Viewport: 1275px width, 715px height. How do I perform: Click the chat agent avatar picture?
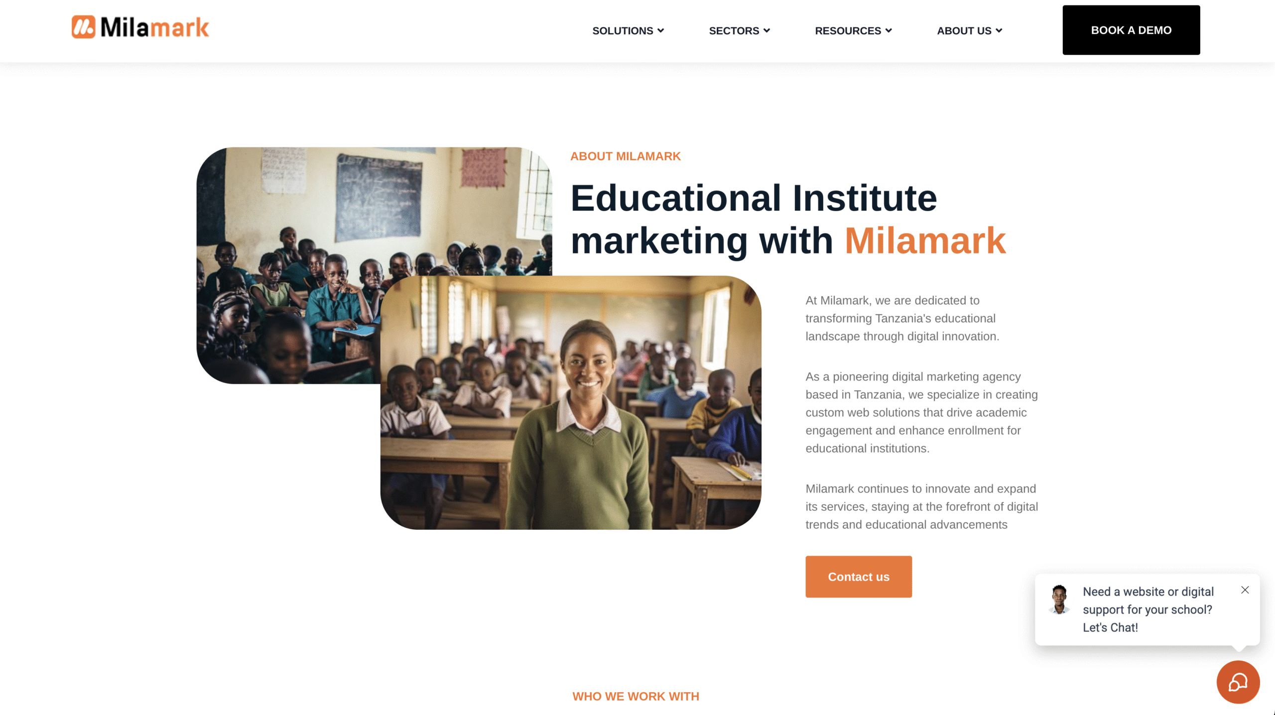pyautogui.click(x=1059, y=599)
